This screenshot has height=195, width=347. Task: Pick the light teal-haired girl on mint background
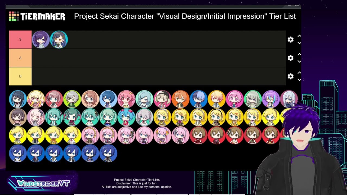(x=144, y=99)
